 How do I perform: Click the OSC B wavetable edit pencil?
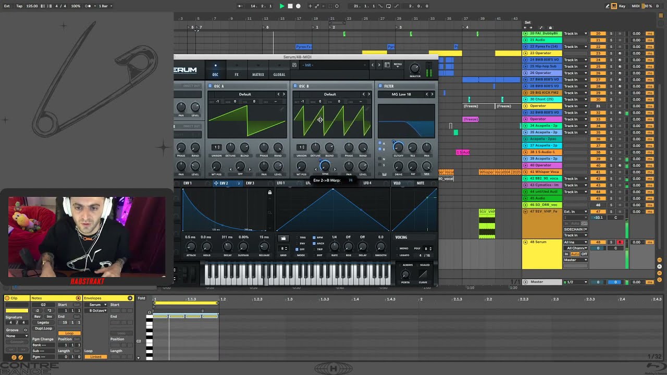pyautogui.click(x=368, y=108)
